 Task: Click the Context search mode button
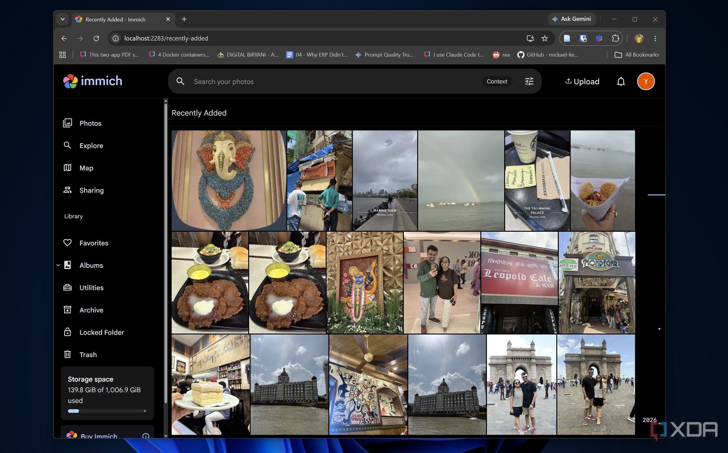pyautogui.click(x=497, y=82)
